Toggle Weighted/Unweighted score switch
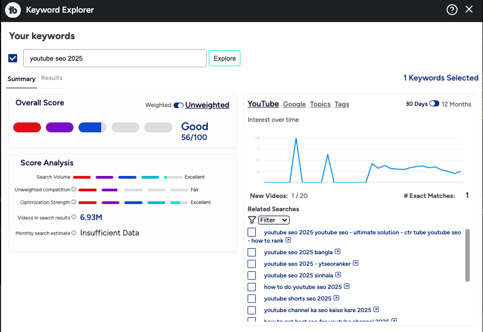The width and height of the screenshot is (483, 332). 179,105
